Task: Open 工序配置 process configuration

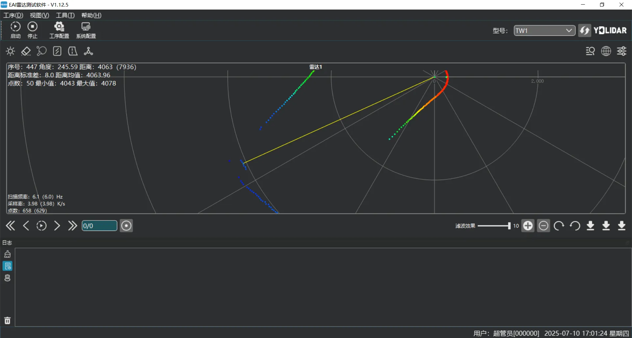Action: tap(59, 30)
